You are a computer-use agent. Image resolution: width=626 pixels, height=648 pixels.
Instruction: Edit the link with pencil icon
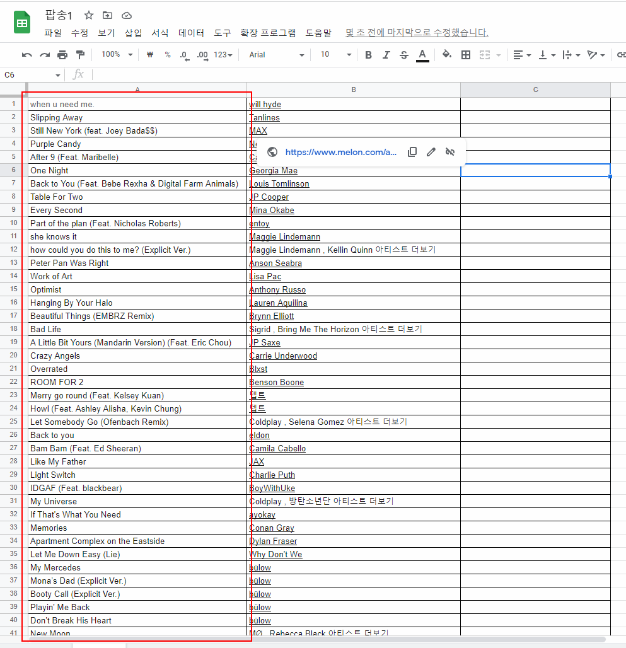[431, 152]
